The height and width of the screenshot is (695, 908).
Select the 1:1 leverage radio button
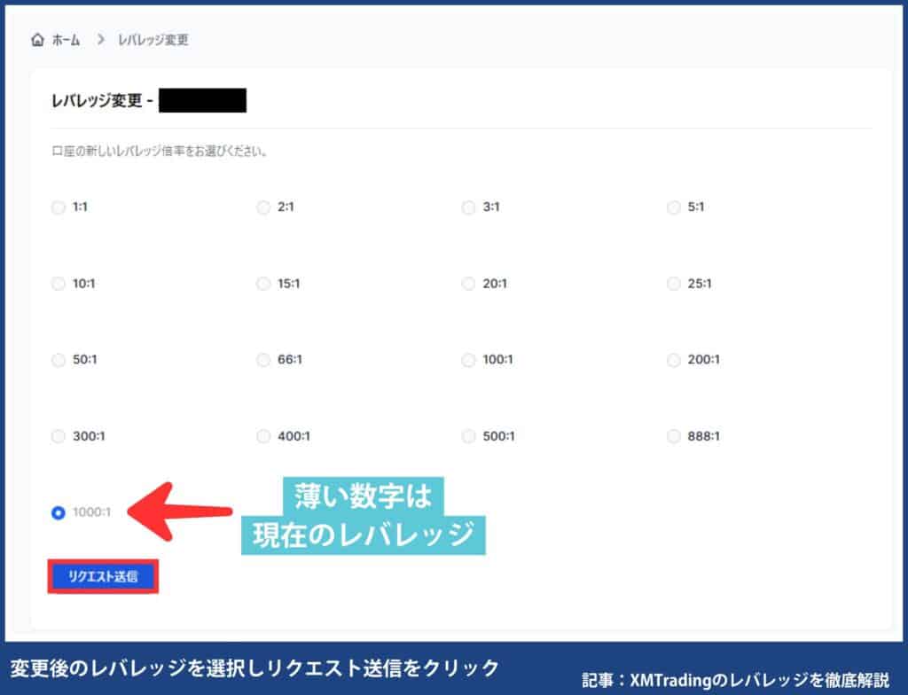58,207
